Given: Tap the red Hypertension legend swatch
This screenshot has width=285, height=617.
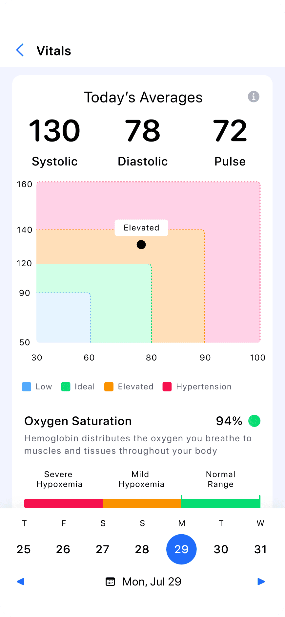Looking at the screenshot, I should [167, 386].
